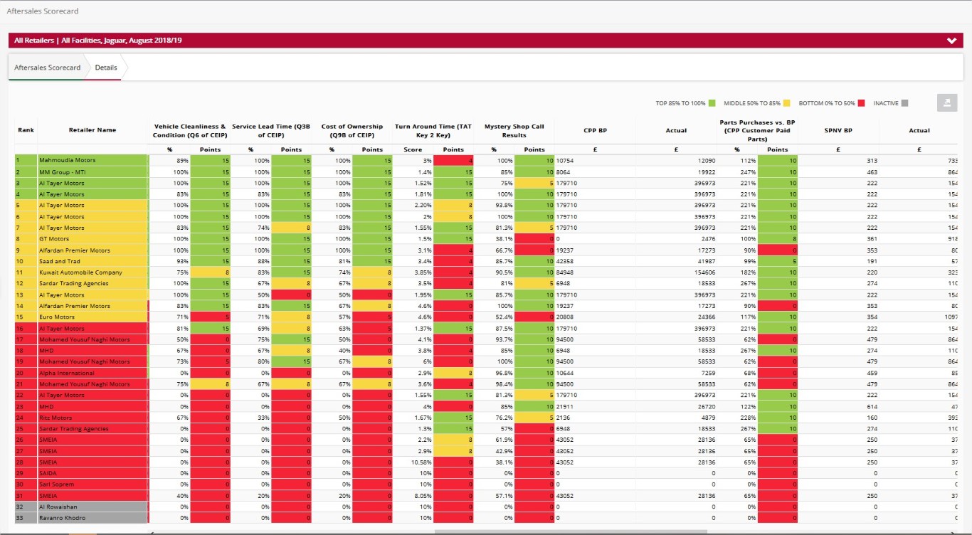Select the Aftersales Scorecard tab
Screen dimensions: 972x535
[x=47, y=68]
